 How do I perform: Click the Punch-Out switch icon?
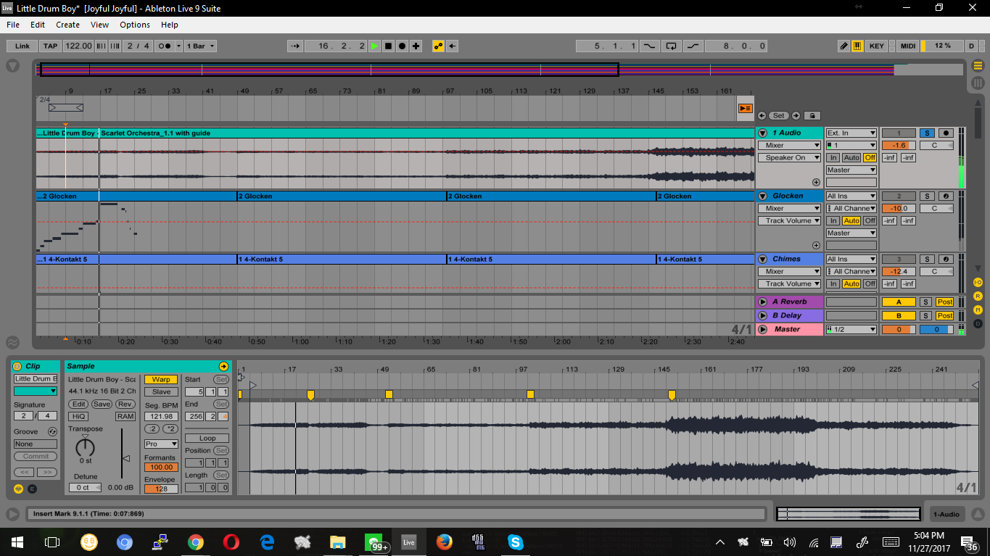[694, 46]
